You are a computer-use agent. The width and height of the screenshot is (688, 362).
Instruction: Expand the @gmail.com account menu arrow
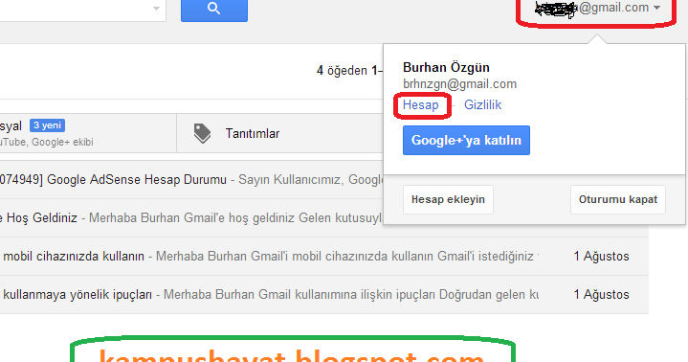click(656, 8)
